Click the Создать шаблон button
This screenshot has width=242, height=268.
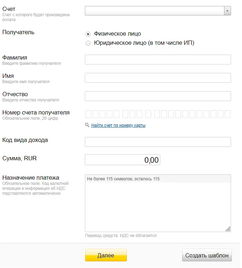pyautogui.click(x=207, y=255)
